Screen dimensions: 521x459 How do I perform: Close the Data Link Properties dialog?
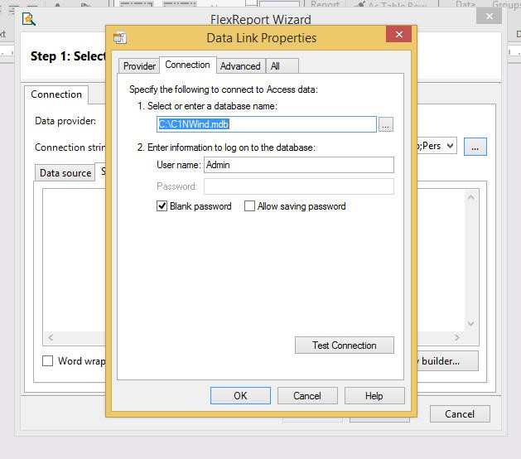398,34
